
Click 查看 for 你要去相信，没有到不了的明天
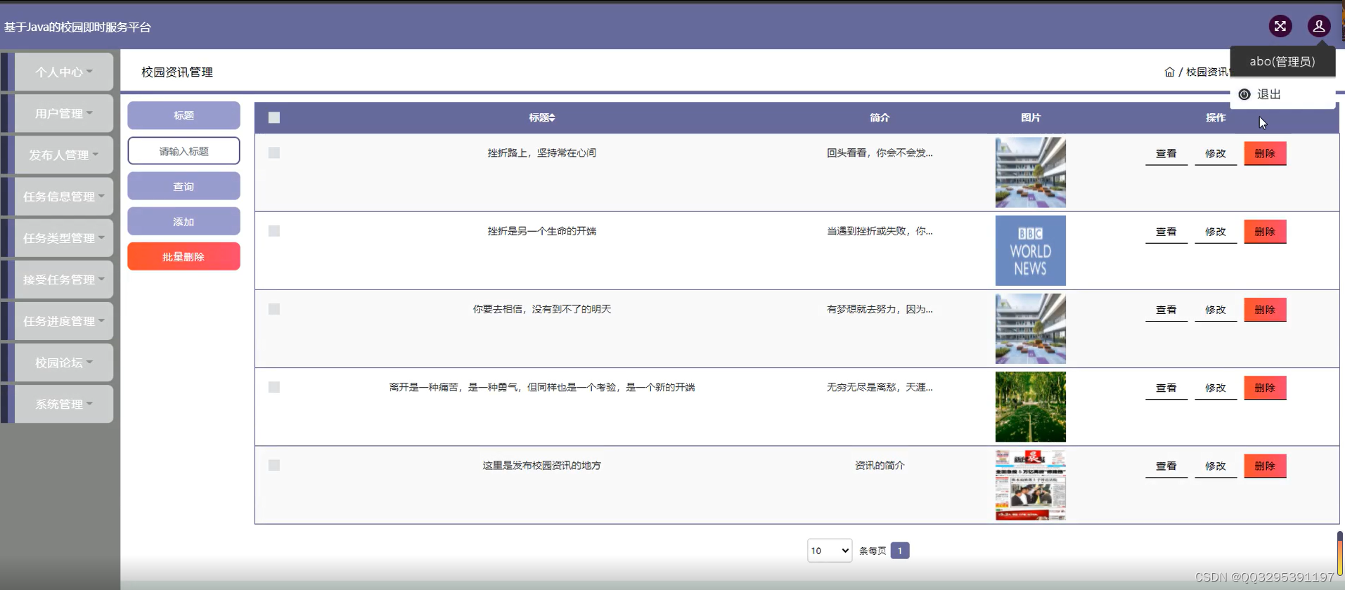pos(1166,309)
